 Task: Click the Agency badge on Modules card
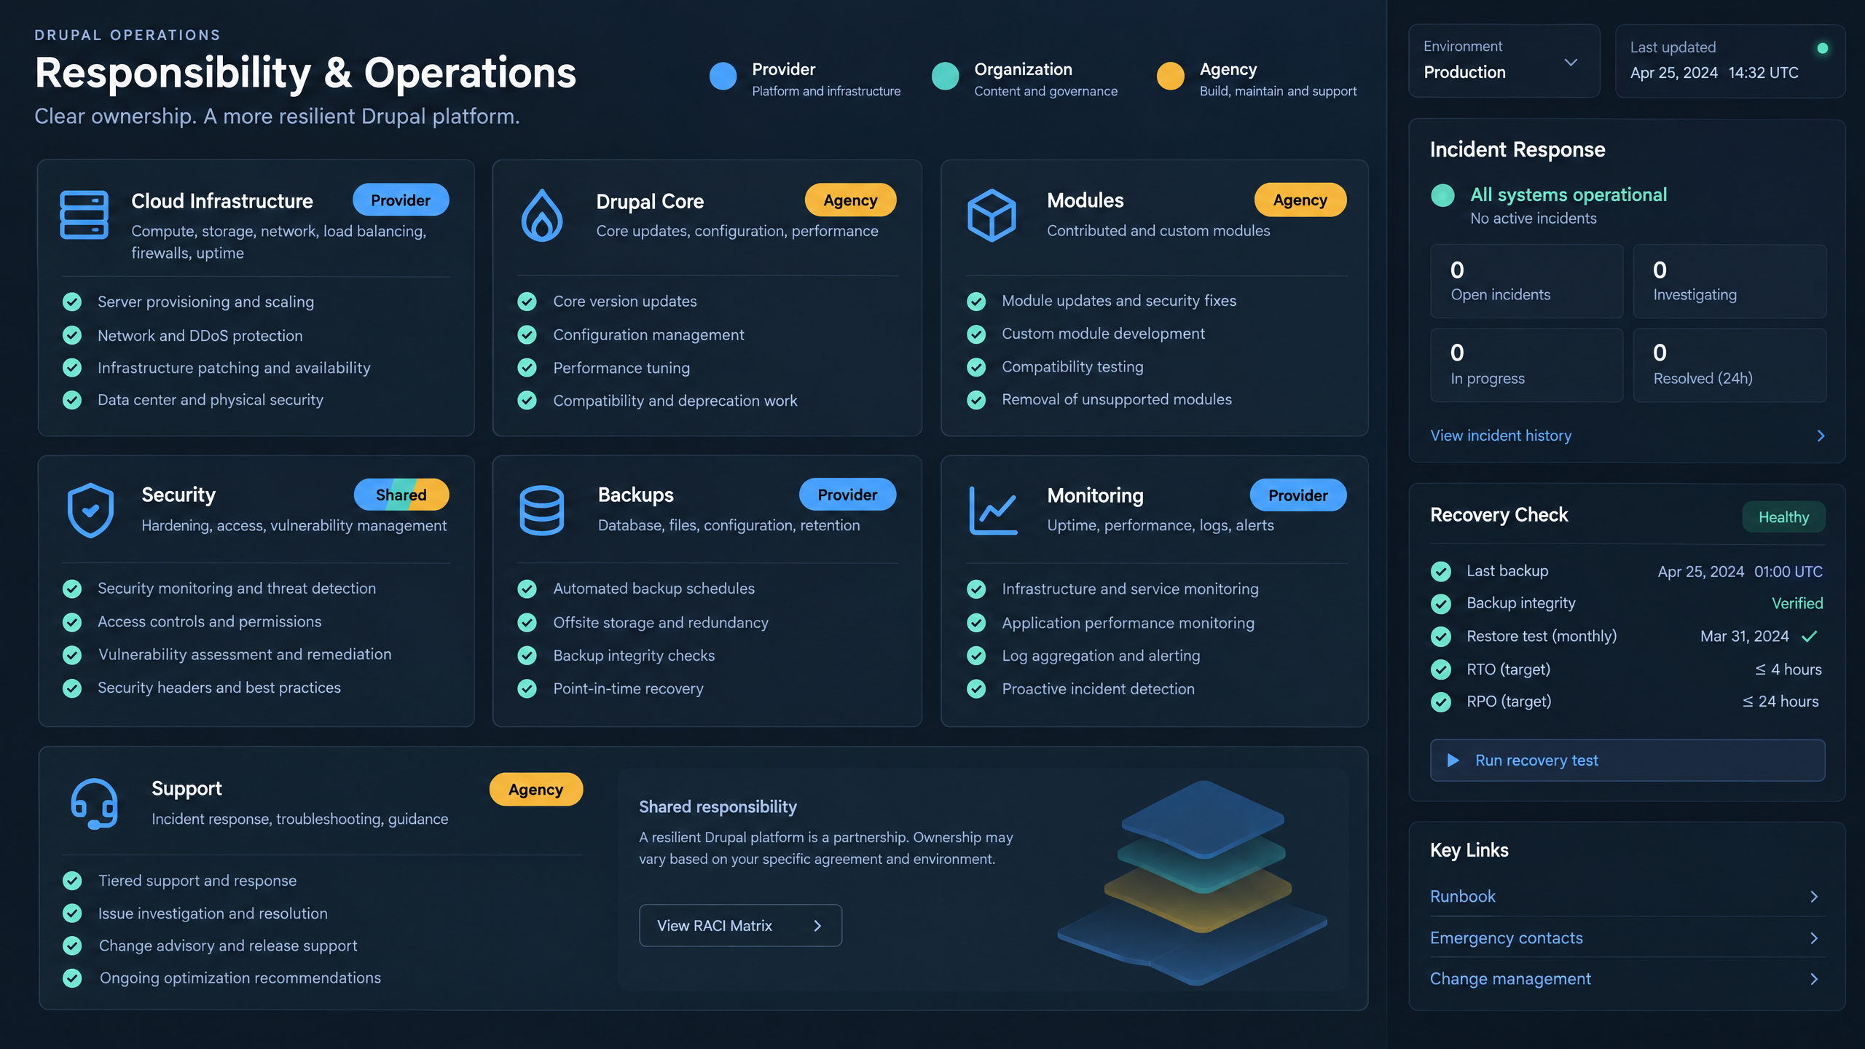pos(1300,200)
